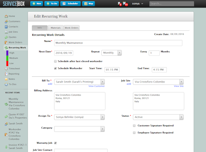The image size is (206, 152).
Task: Open alerts icon with badge 11
Action: [x=125, y=4]
